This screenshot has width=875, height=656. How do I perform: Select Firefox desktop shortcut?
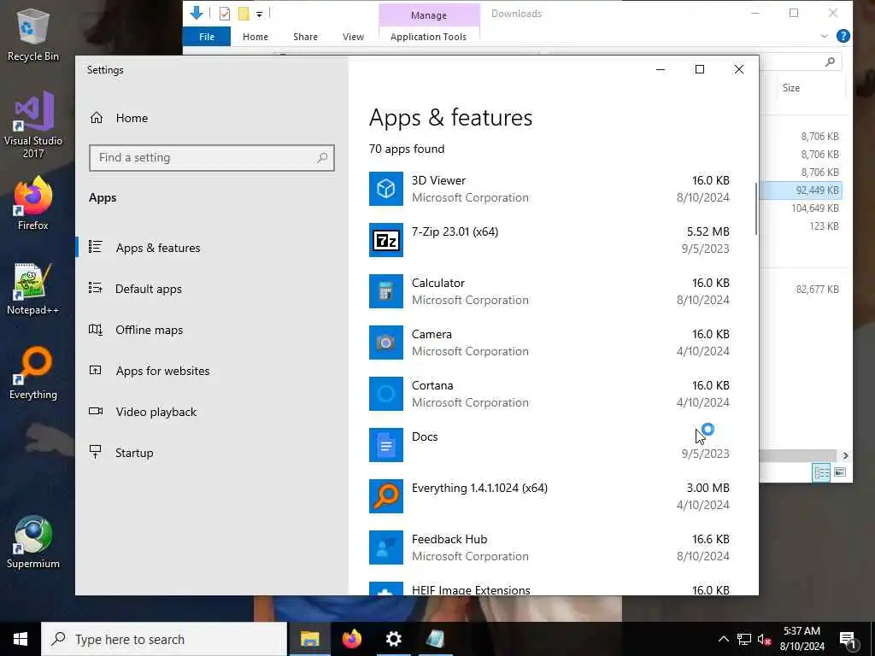[x=33, y=203]
